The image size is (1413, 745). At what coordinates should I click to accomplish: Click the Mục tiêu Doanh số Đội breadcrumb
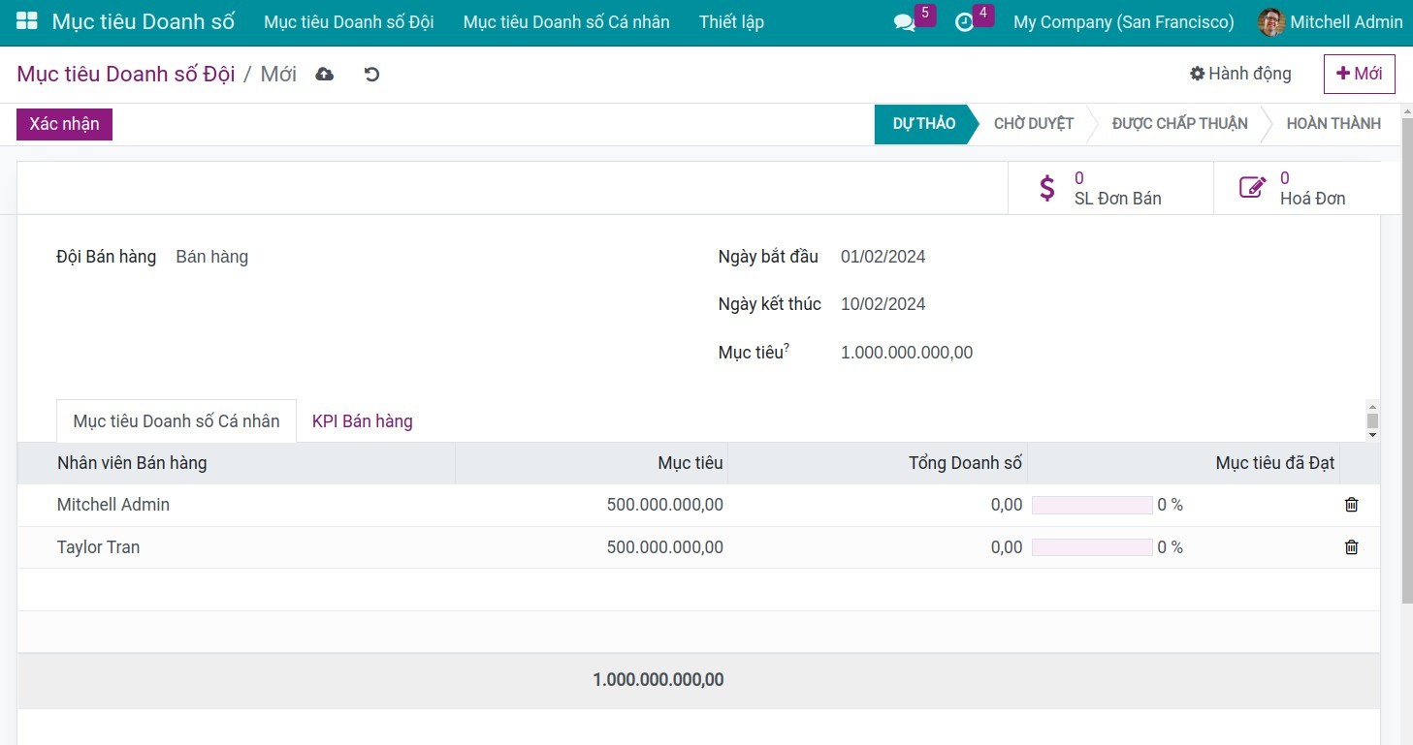pos(126,75)
